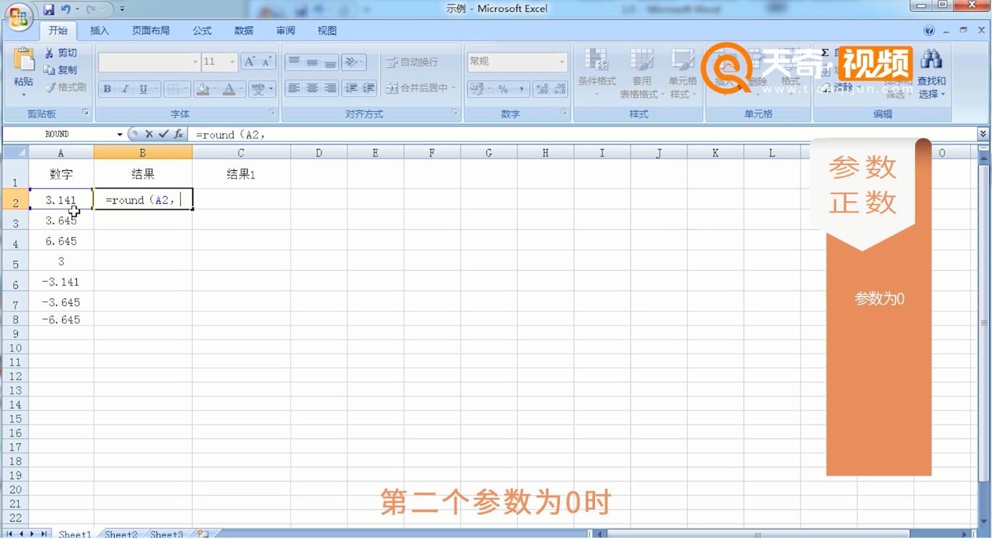Screen dimensions: 992x539
Task: Center text horizontally
Action: (x=311, y=88)
